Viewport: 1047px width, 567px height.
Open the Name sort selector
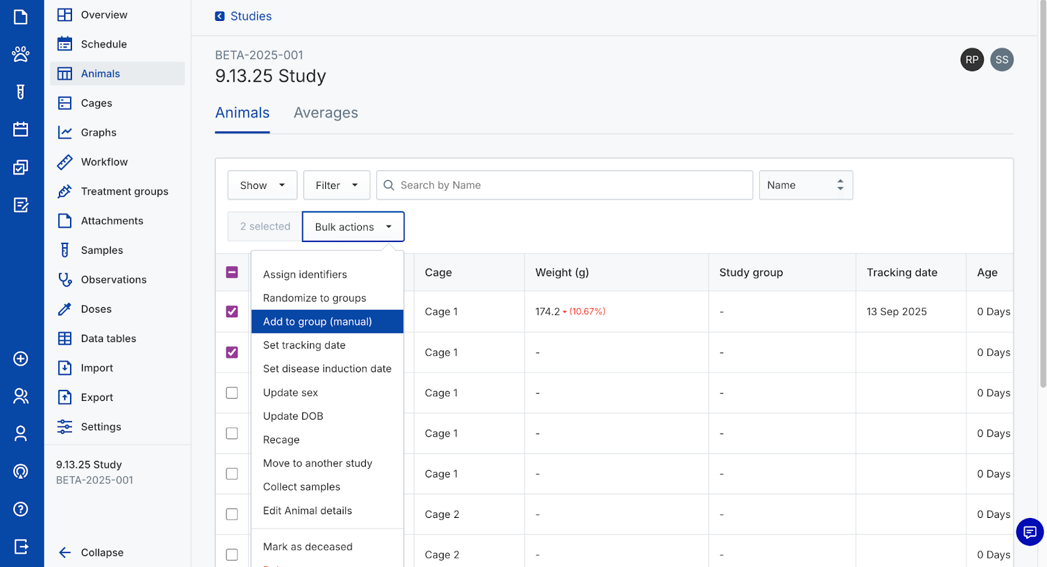click(x=806, y=185)
